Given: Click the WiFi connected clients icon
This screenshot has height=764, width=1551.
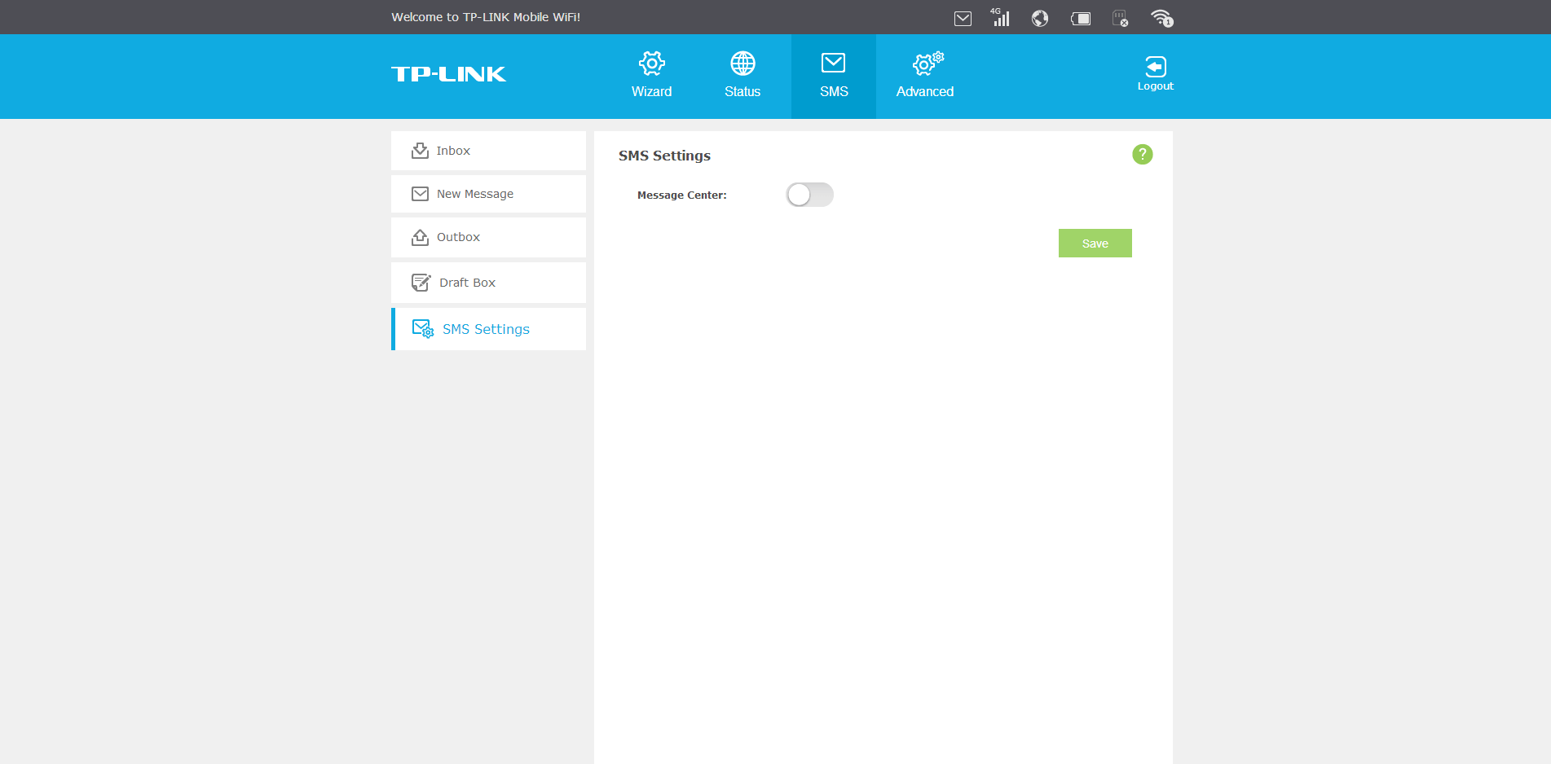Looking at the screenshot, I should tap(1161, 18).
